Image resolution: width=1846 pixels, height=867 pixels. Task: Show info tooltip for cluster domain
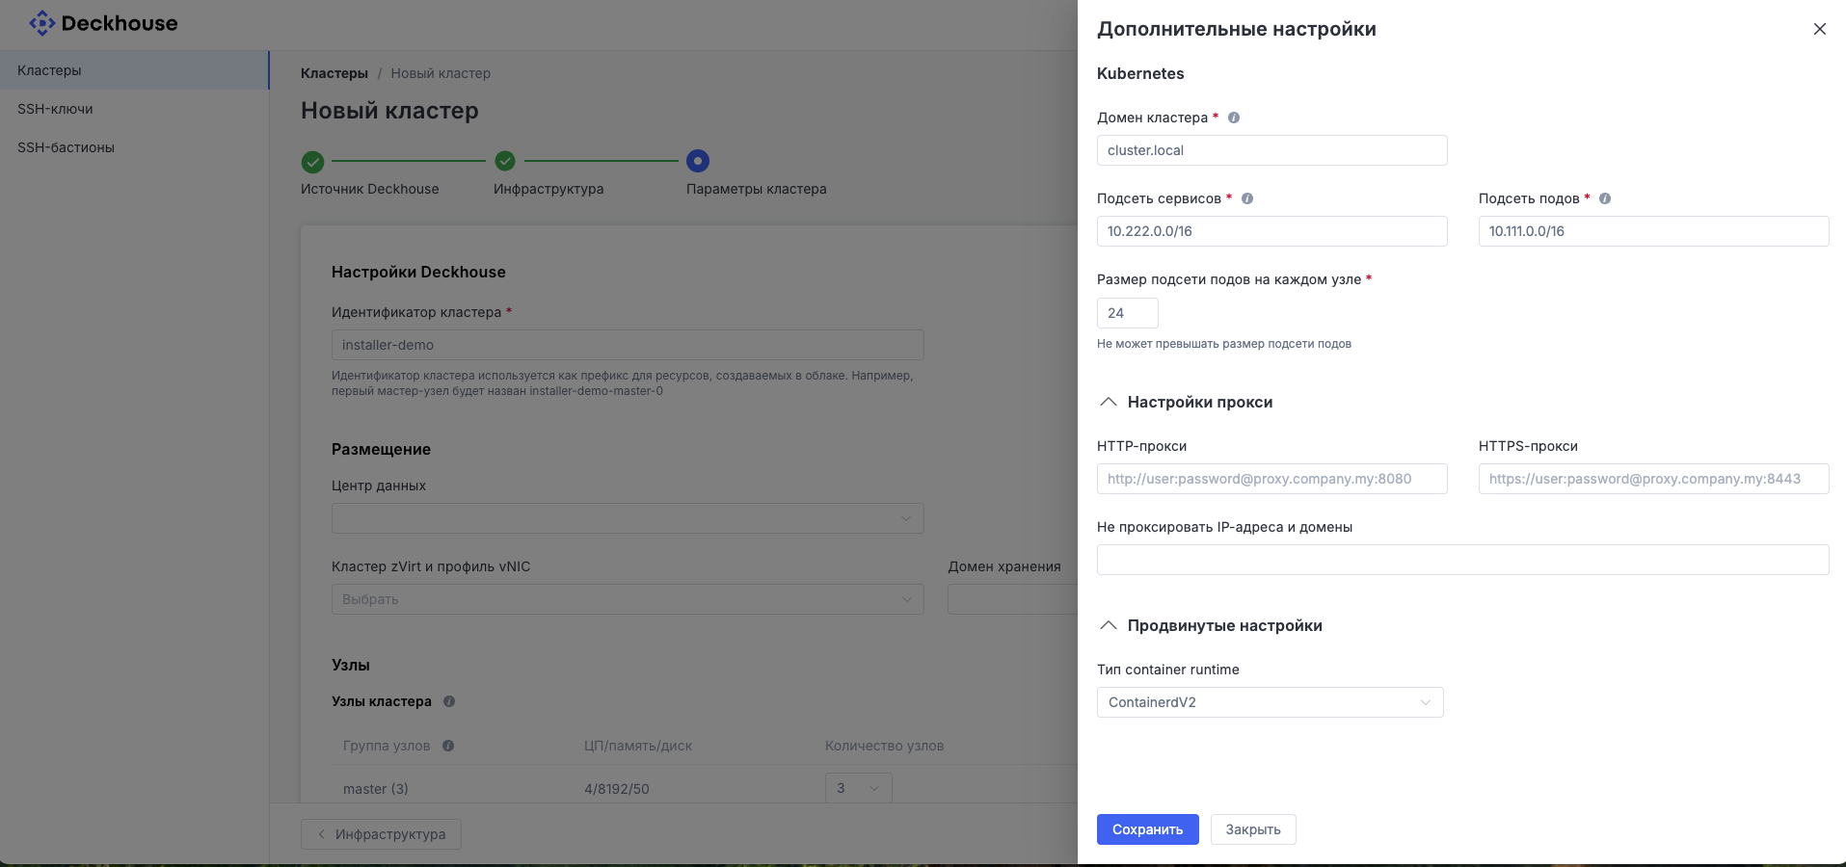(x=1234, y=118)
